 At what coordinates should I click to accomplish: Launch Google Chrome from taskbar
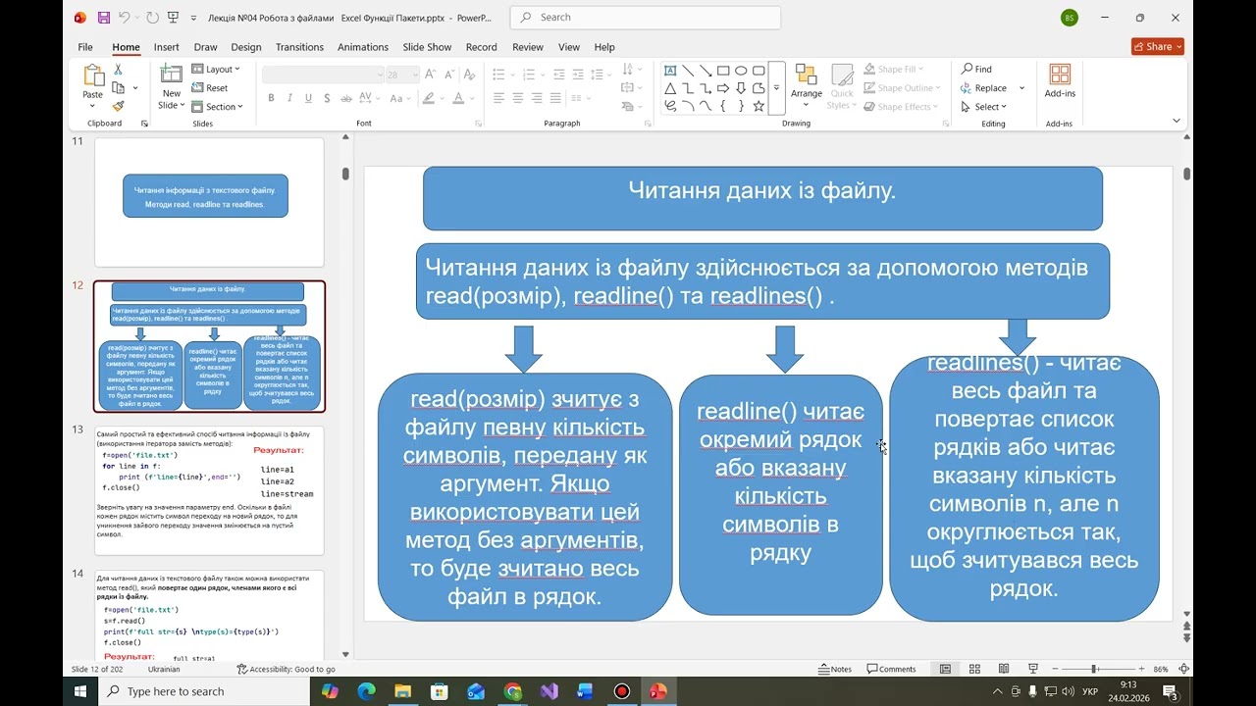pos(512,691)
